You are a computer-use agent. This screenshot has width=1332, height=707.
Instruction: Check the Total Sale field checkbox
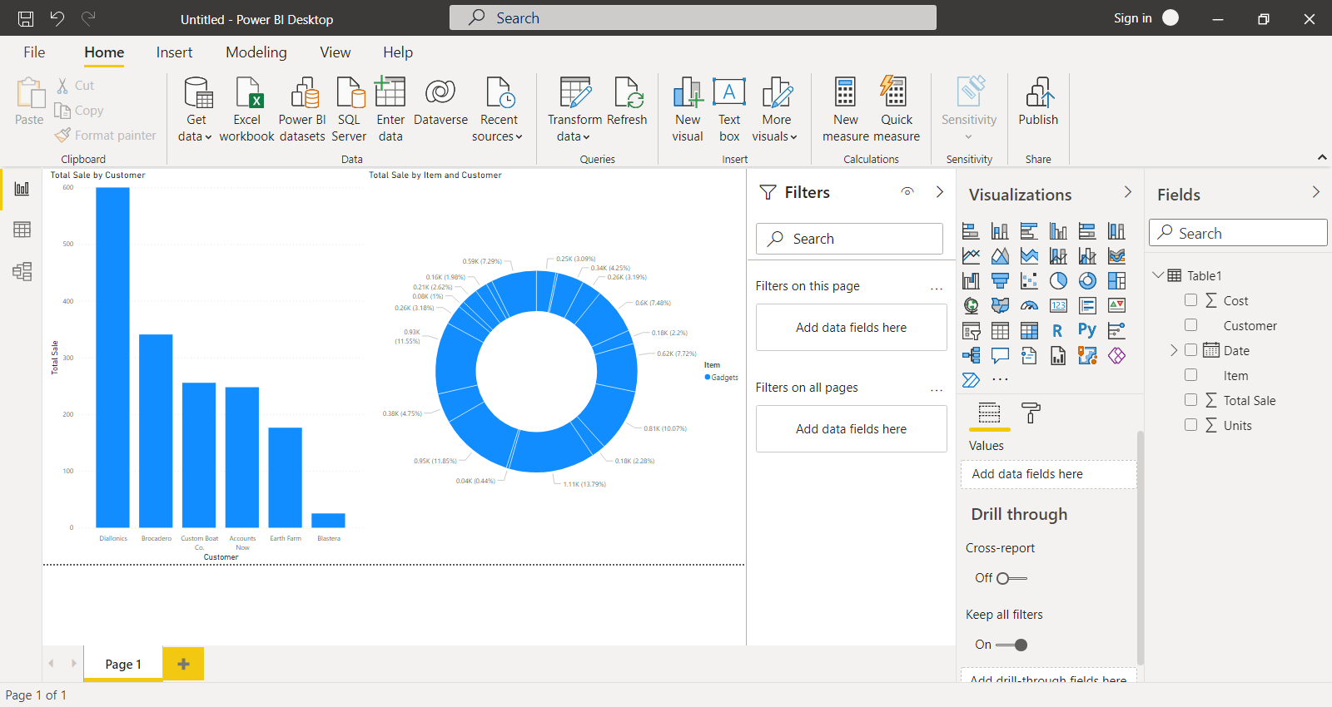[x=1190, y=400]
